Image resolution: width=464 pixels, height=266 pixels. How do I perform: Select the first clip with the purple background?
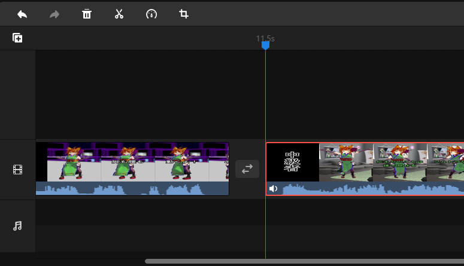coord(132,162)
